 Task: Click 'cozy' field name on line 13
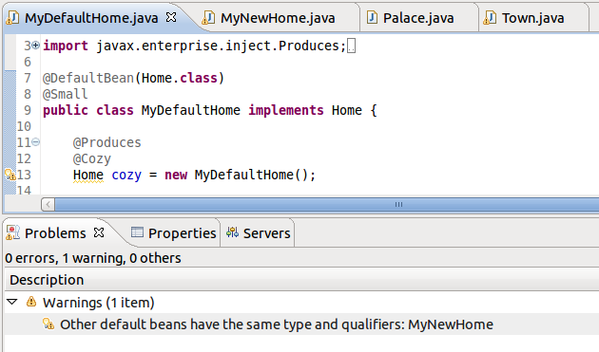point(126,175)
